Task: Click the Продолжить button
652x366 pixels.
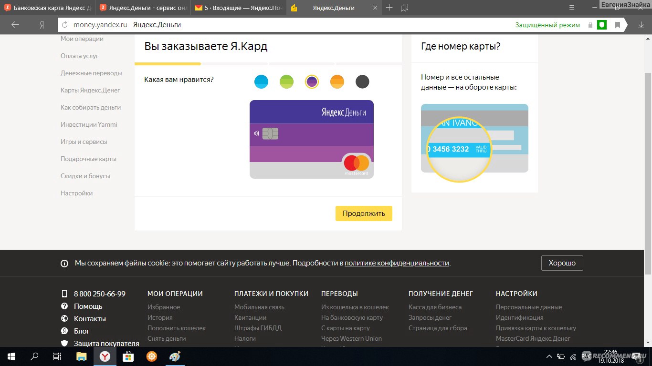Action: (364, 213)
